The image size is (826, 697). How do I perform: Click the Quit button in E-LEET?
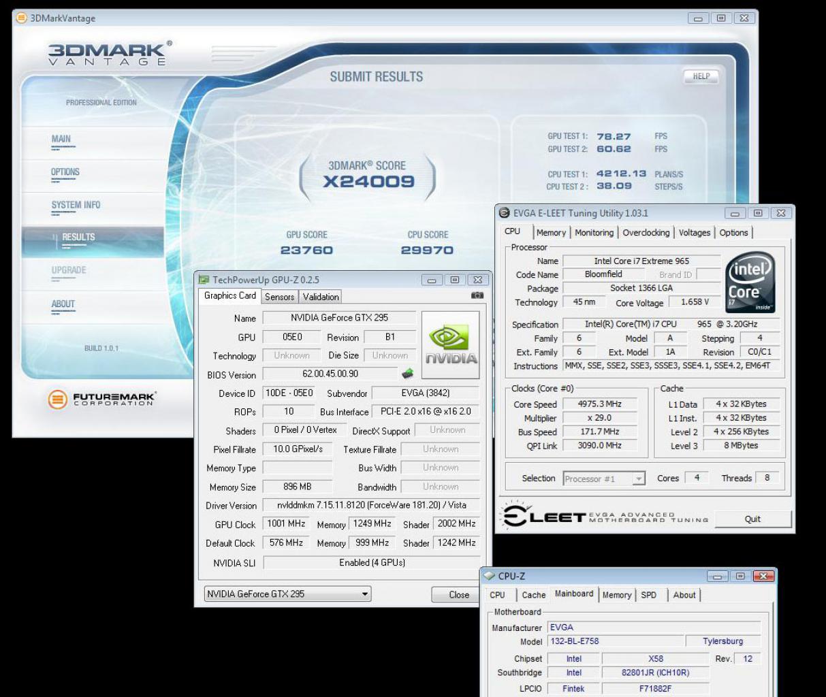point(752,519)
